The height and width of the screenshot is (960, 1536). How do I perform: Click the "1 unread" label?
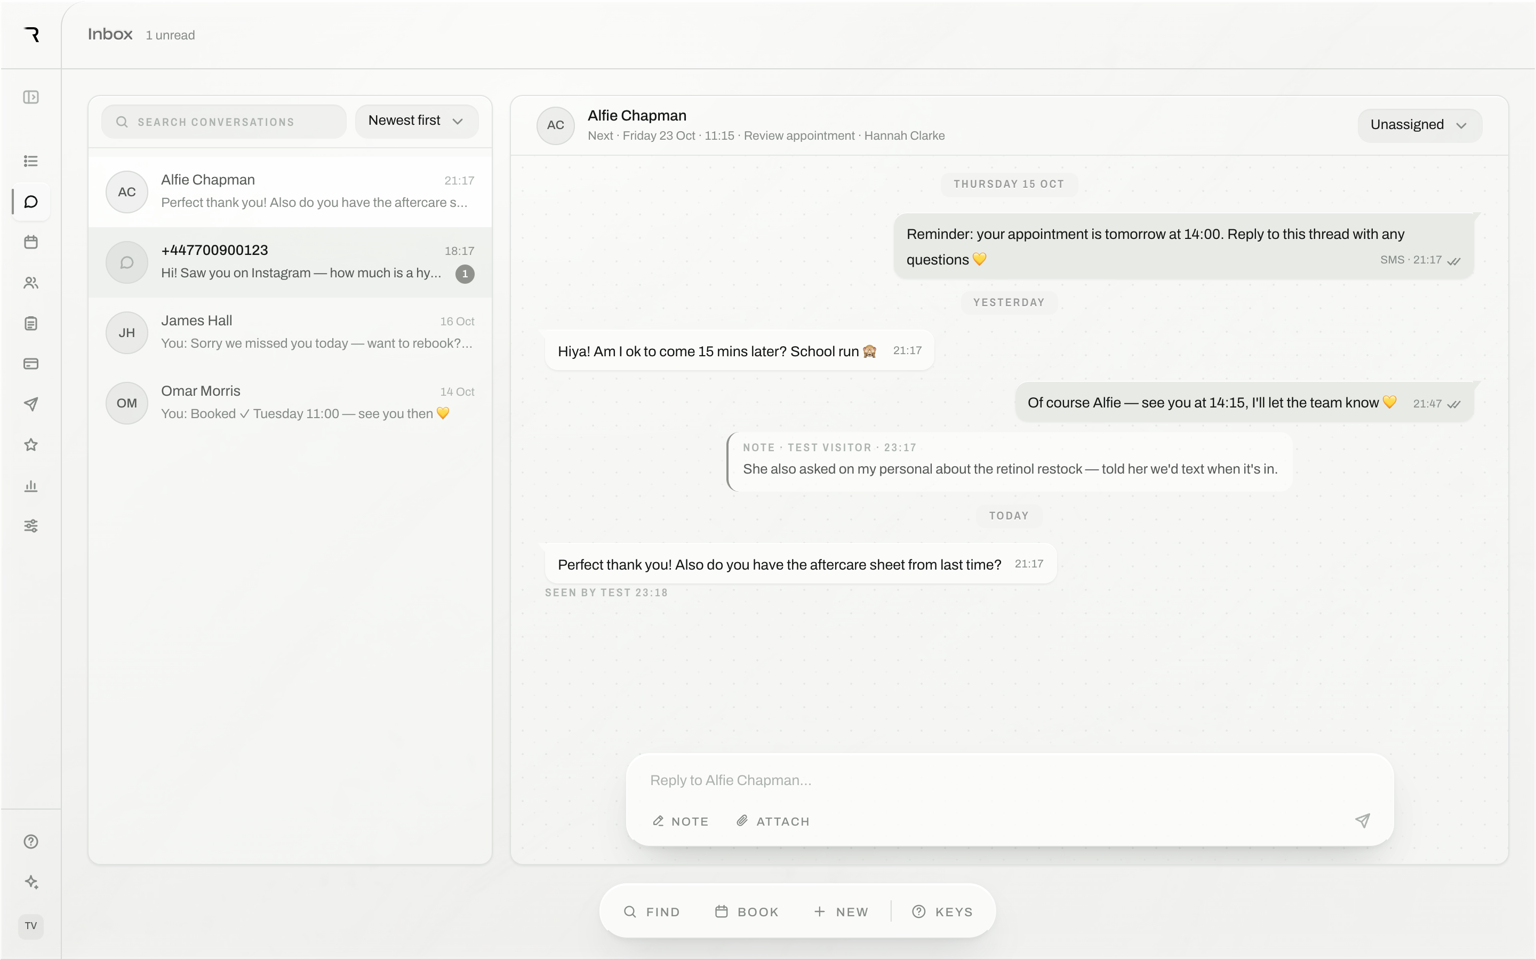[x=170, y=36]
